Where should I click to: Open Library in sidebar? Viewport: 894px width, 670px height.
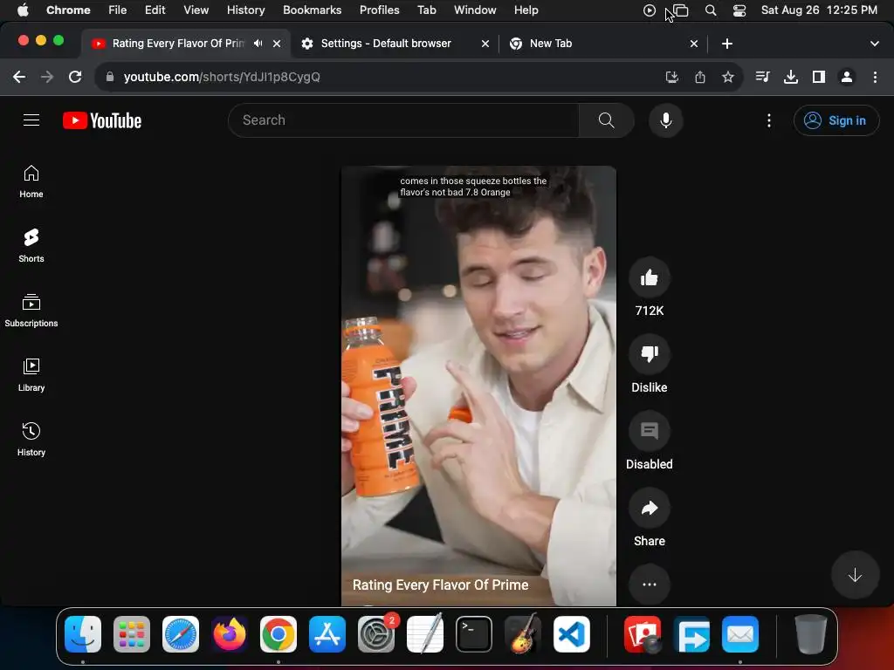[31, 375]
